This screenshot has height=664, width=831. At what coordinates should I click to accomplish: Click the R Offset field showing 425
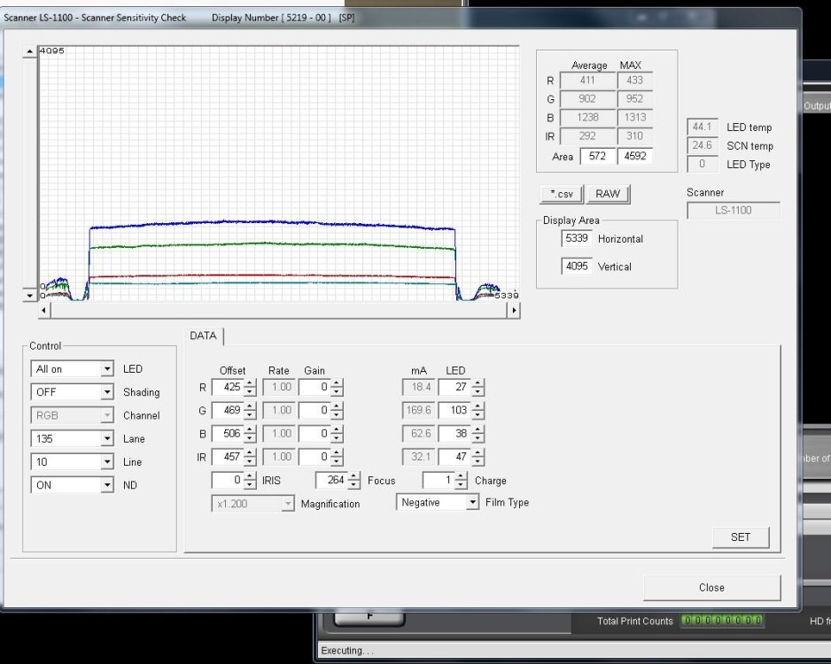pos(228,387)
